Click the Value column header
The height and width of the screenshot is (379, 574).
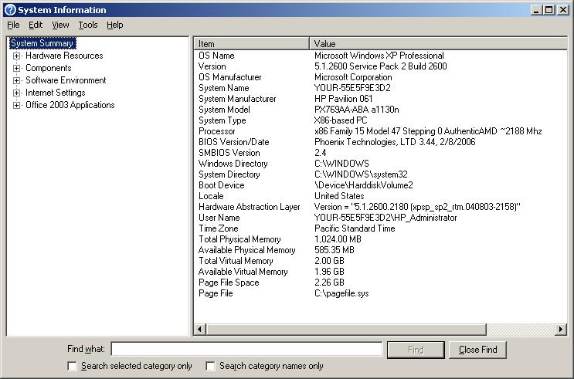tap(436, 44)
